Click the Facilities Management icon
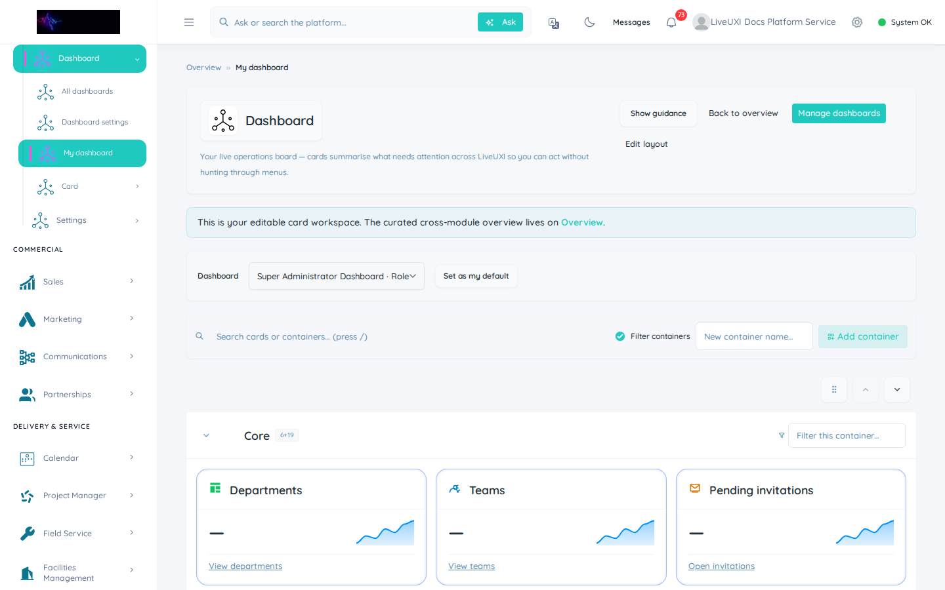945x590 pixels. coord(27,573)
